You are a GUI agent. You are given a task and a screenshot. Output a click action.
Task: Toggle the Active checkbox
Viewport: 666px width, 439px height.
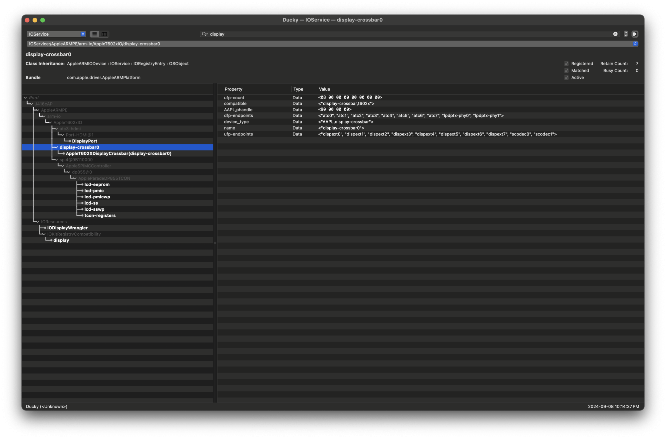tap(566, 78)
